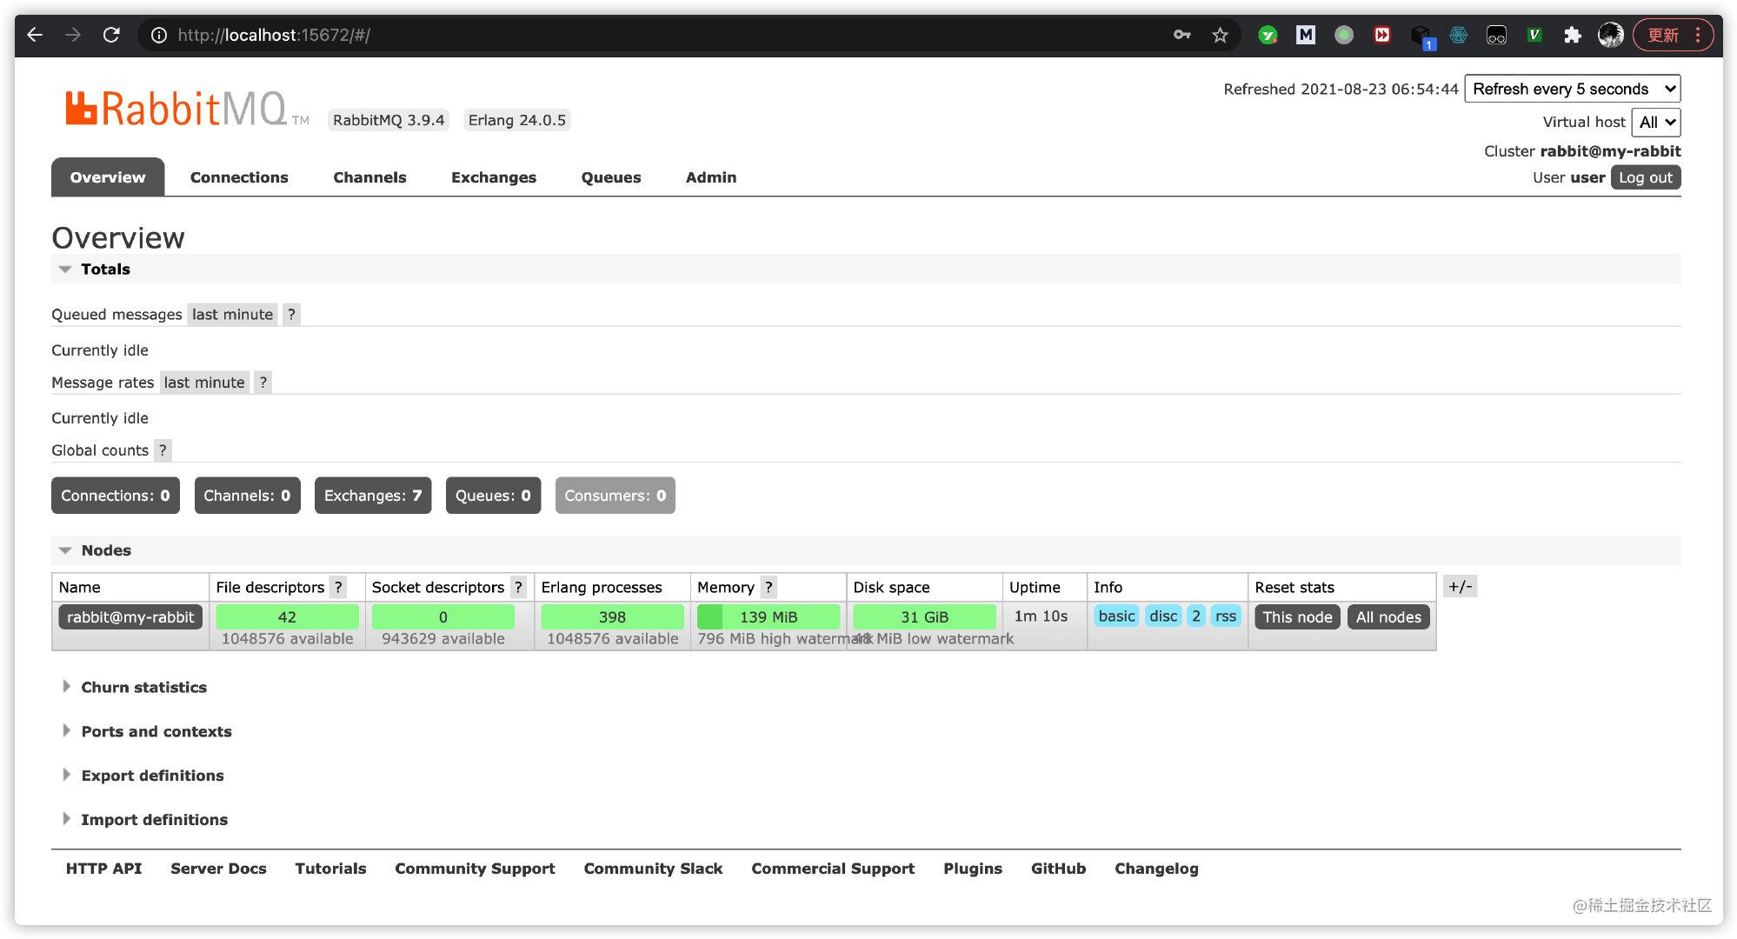Image resolution: width=1737 pixels, height=939 pixels.
Task: Open the Virtual host dropdown
Action: coord(1655,123)
